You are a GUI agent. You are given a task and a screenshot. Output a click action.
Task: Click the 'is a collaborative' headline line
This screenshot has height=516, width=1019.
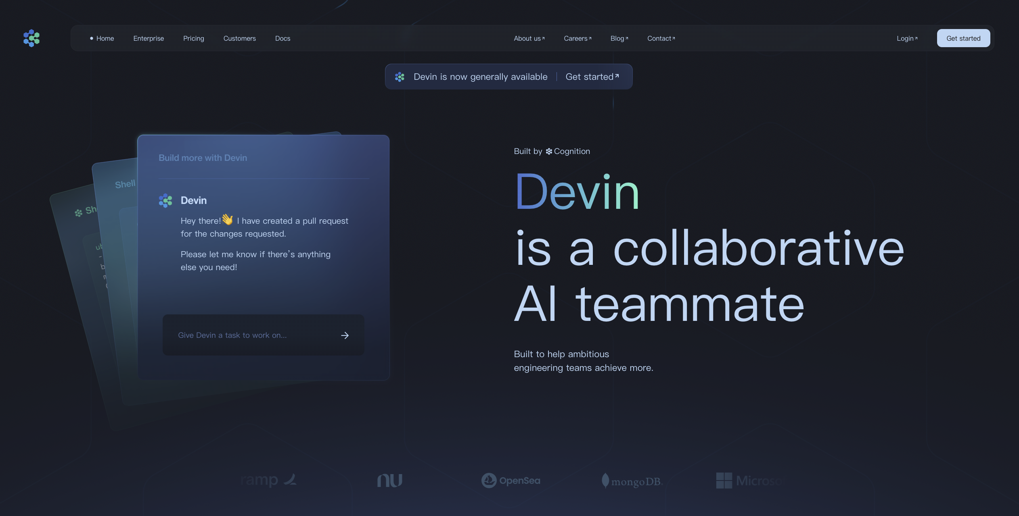709,248
